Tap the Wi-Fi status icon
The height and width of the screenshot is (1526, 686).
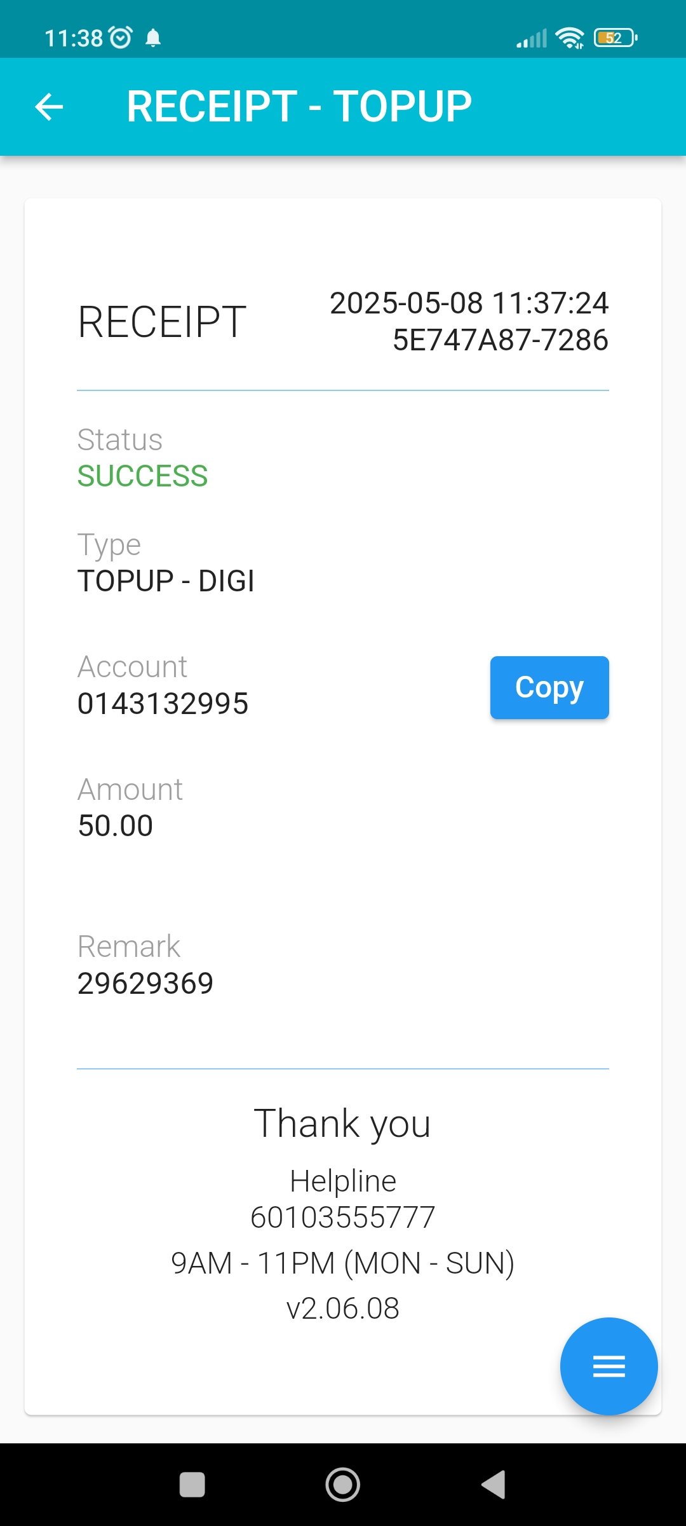(x=569, y=38)
